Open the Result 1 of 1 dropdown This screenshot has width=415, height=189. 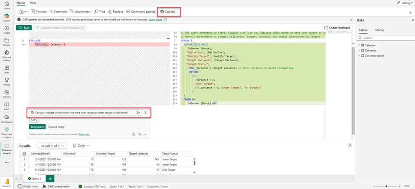[x=52, y=146]
